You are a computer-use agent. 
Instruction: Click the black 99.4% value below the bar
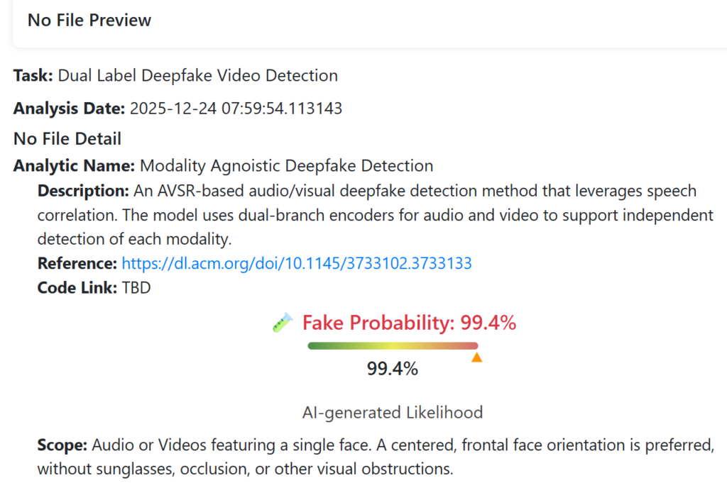pyautogui.click(x=393, y=369)
